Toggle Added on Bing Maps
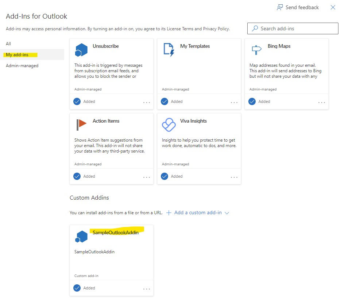The height and width of the screenshot is (300, 341). click(x=252, y=101)
